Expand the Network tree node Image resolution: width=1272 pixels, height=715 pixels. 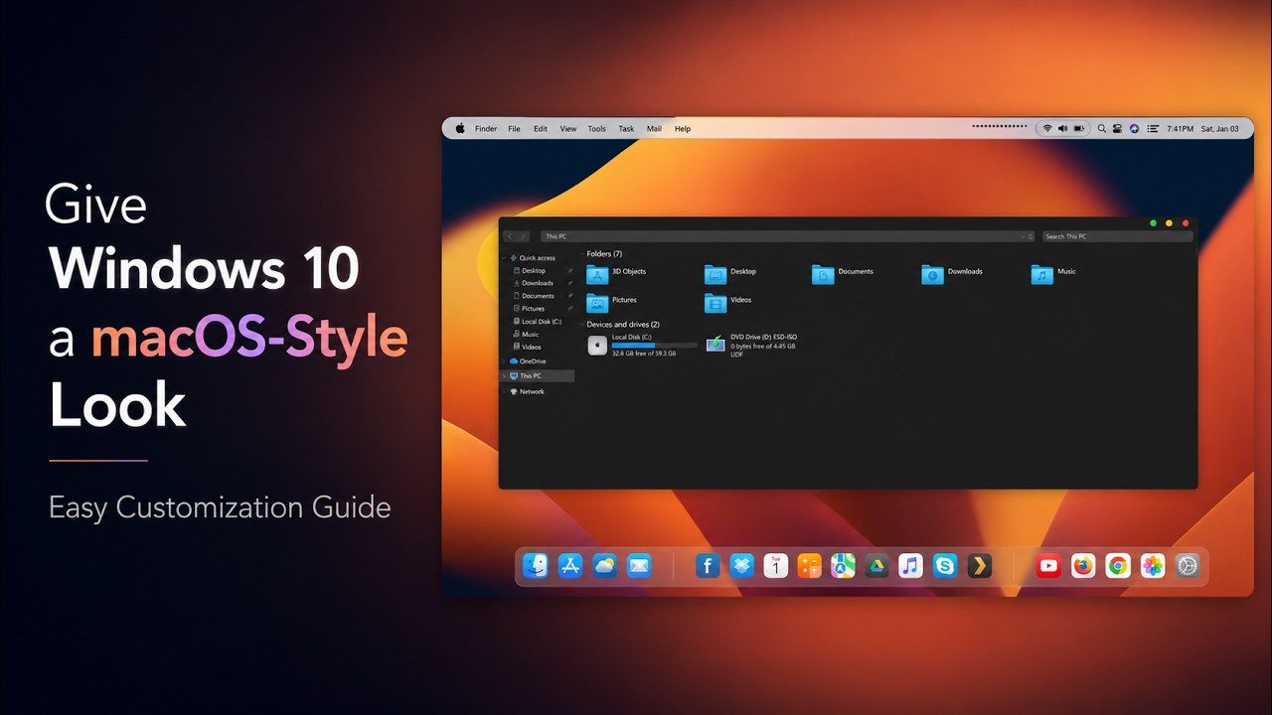point(506,391)
